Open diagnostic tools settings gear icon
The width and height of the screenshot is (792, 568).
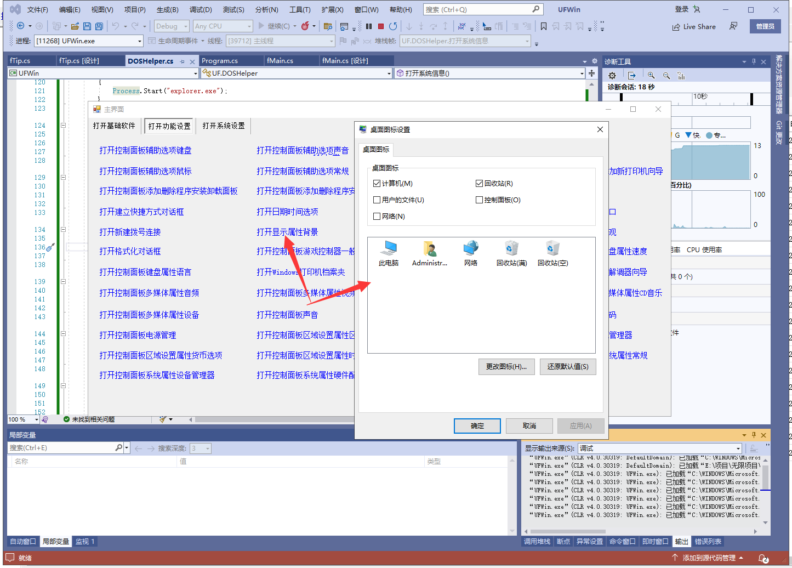[x=612, y=76]
